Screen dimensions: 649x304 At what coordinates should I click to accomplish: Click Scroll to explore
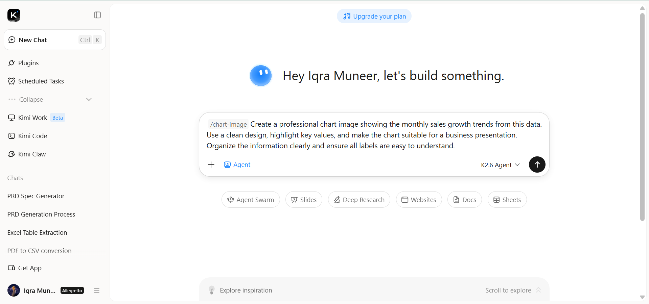pyautogui.click(x=513, y=290)
